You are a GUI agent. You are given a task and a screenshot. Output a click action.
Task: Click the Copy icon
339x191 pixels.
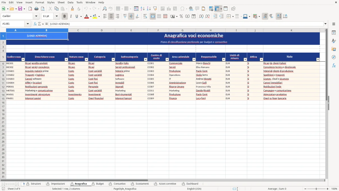(x=56, y=9)
